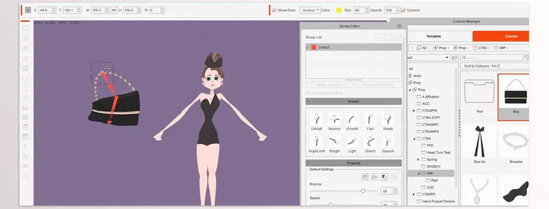Click the WIP breadcrumb item

[500, 48]
